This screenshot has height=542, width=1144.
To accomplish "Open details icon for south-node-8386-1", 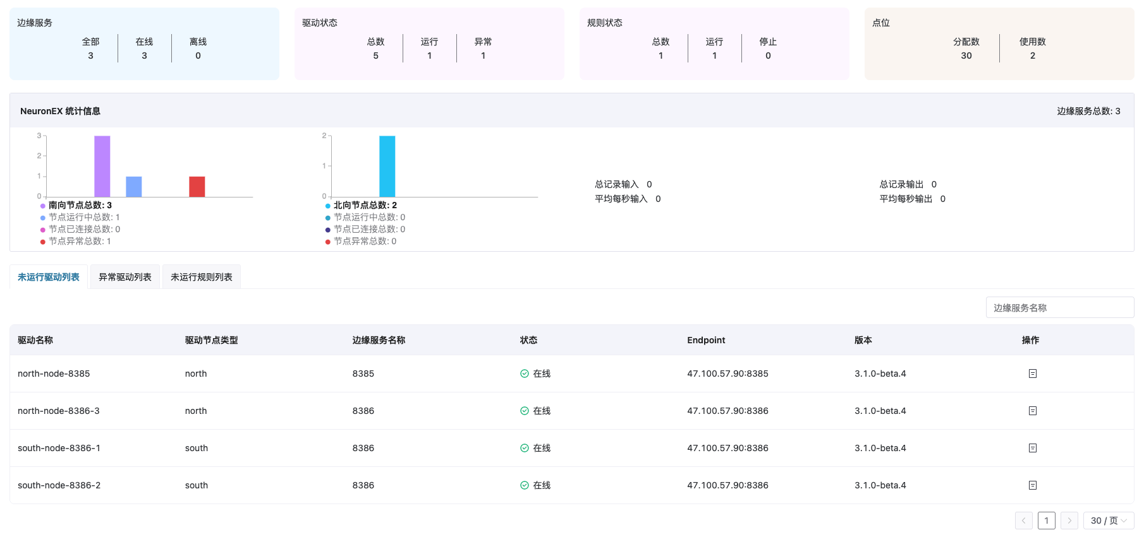I will pos(1032,448).
